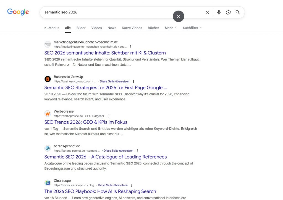283x200 pixels.
Task: Open the News tab
Action: pos(112,28)
